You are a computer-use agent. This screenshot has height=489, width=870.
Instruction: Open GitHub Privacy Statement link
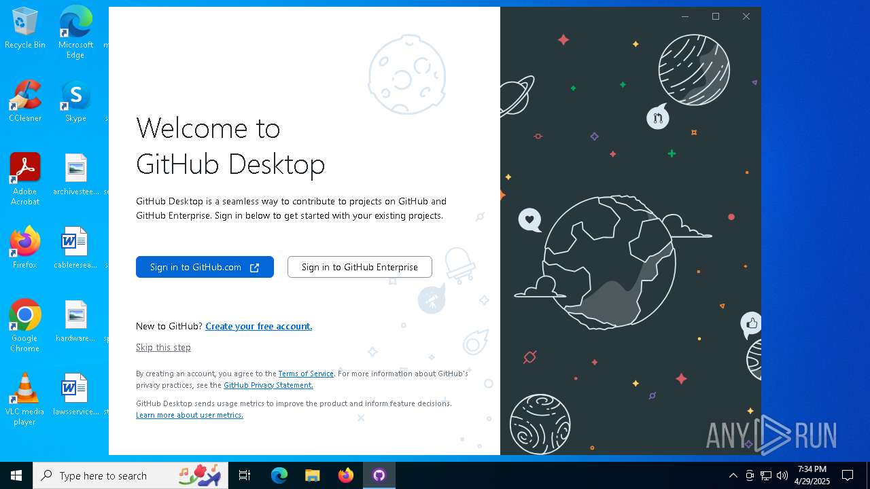pyautogui.click(x=268, y=385)
